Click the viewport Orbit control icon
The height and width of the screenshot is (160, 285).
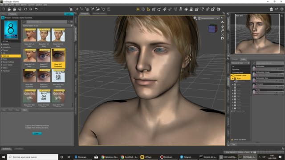tap(222, 22)
